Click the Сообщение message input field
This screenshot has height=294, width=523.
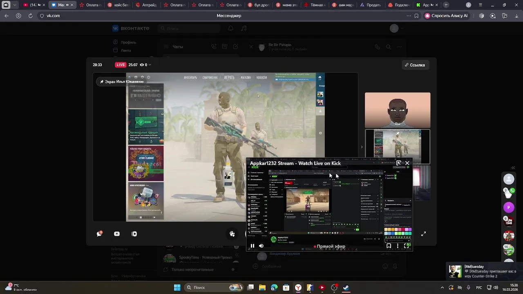319,266
